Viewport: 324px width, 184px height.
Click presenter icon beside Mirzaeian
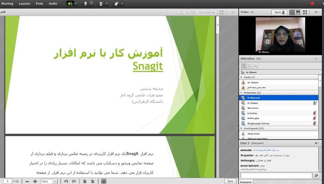tap(243, 108)
